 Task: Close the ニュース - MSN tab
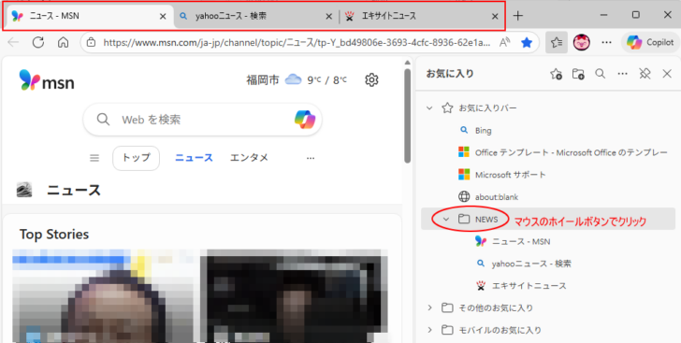[163, 17]
